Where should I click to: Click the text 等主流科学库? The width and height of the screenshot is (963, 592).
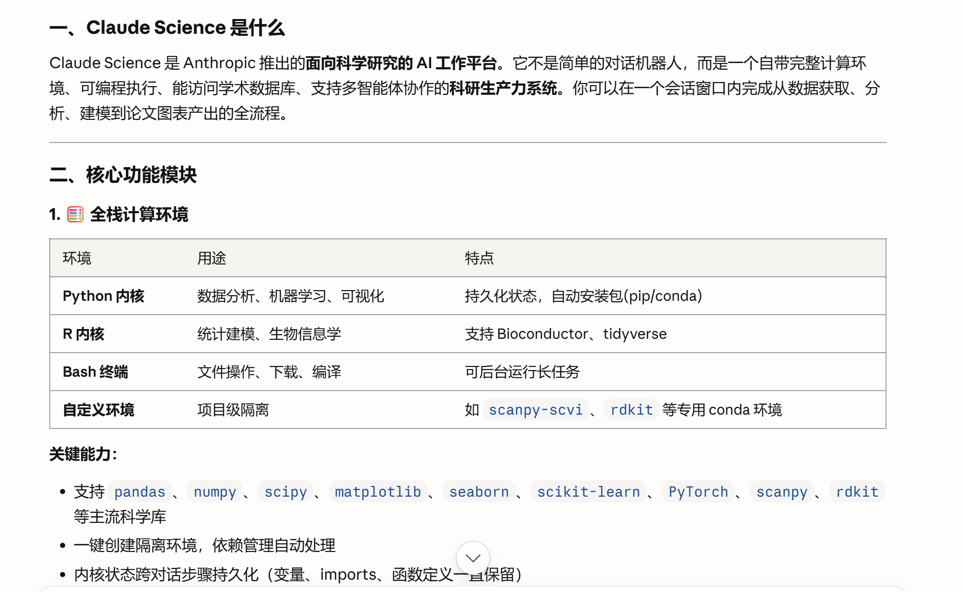[x=120, y=516]
